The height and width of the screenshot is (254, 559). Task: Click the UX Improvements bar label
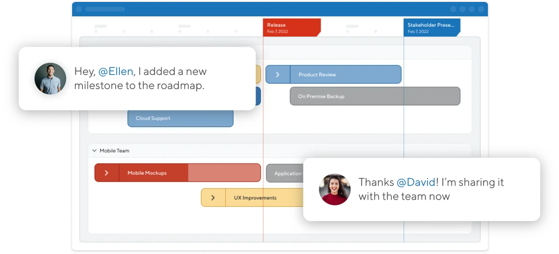(x=255, y=198)
